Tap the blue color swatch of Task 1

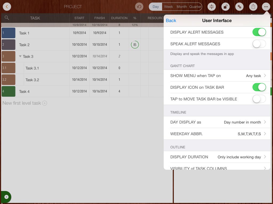pyautogui.click(x=9, y=33)
